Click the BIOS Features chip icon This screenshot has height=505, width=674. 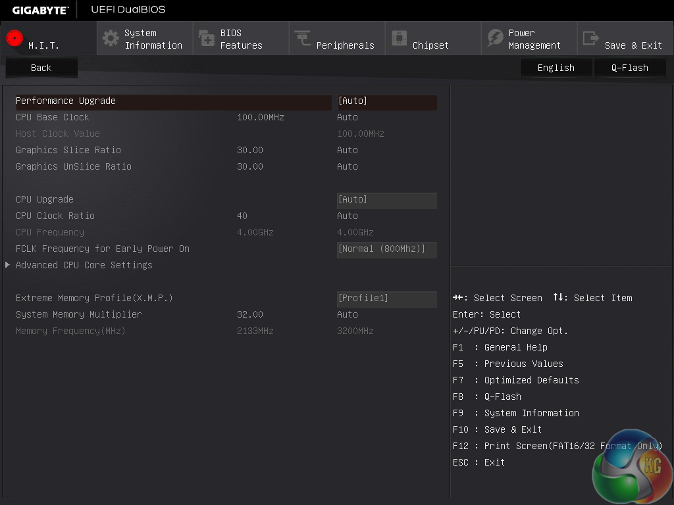[x=207, y=38]
